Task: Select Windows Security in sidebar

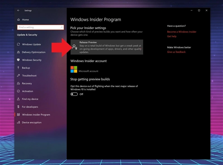Action: click(x=32, y=60)
